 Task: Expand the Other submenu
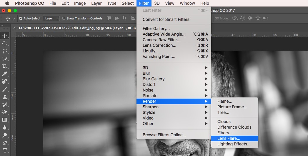pos(174,124)
